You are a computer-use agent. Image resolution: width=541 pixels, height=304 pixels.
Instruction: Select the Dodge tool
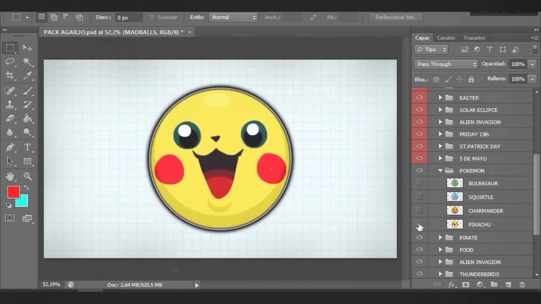pos(27,132)
